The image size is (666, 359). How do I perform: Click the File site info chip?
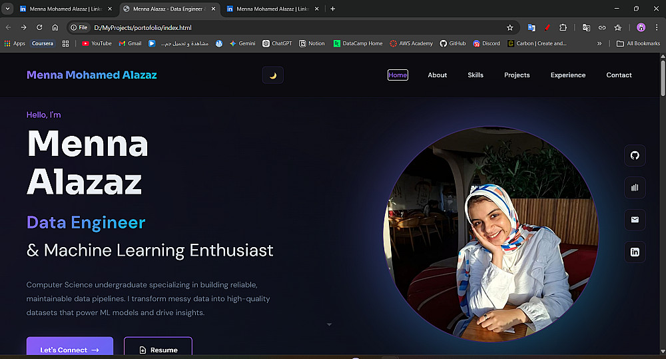(79, 27)
